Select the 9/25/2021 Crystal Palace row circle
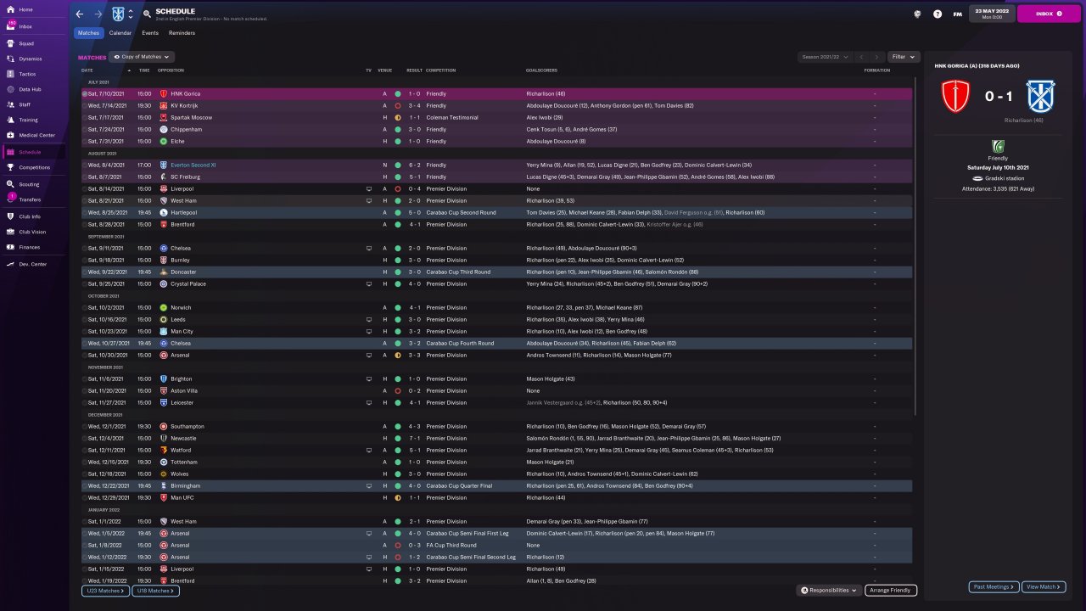Viewport: 1086px width, 611px height. tap(85, 283)
